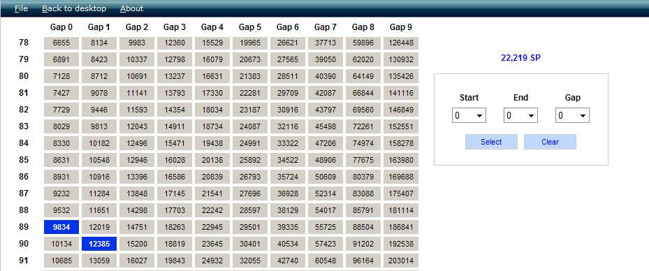The image size is (649, 271).
Task: Click cell 203014 in row 91
Action: point(401,261)
